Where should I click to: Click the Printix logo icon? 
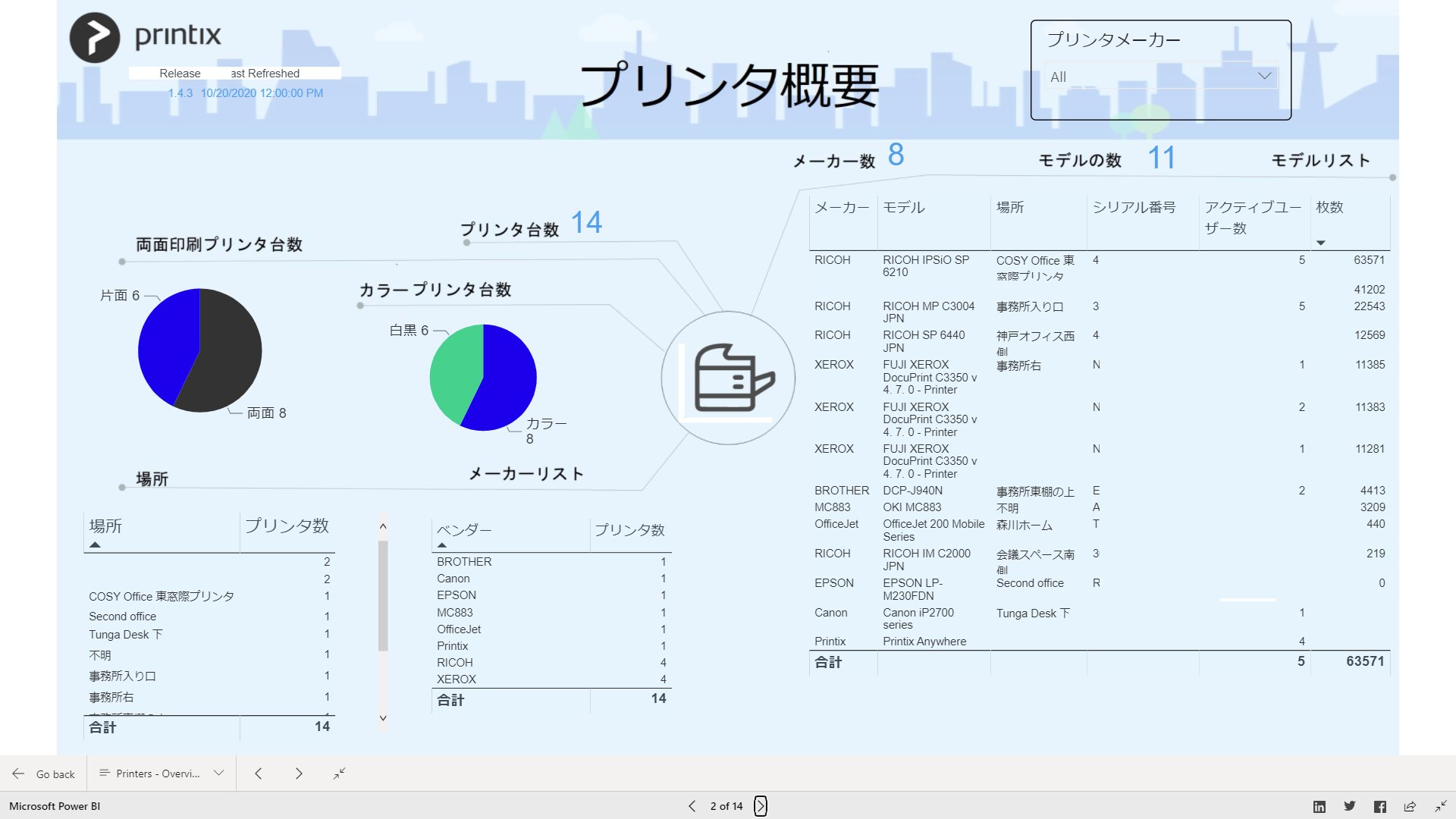[x=95, y=37]
